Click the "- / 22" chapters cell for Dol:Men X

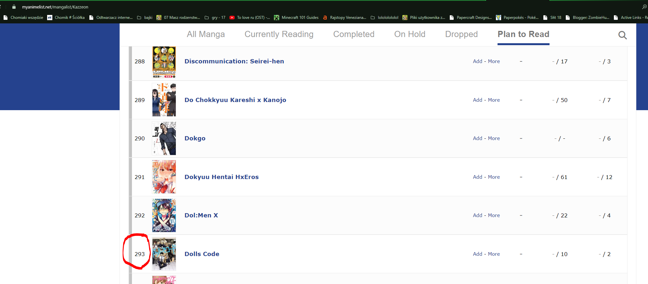click(x=560, y=215)
